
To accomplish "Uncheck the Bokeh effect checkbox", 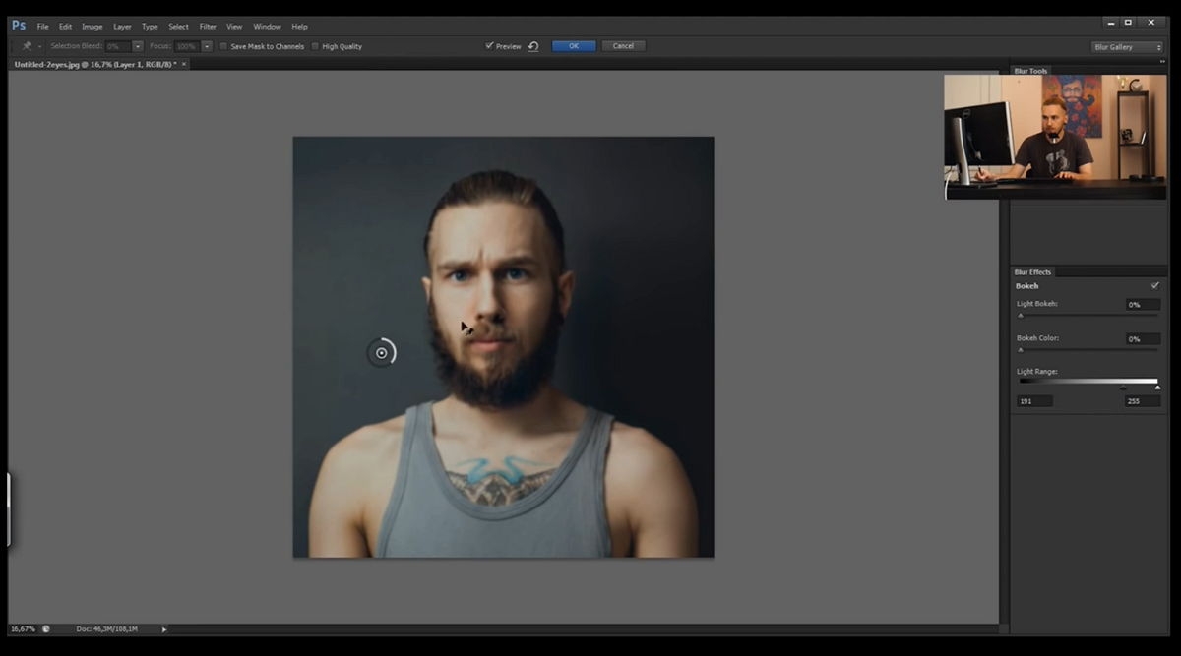I will tap(1155, 286).
